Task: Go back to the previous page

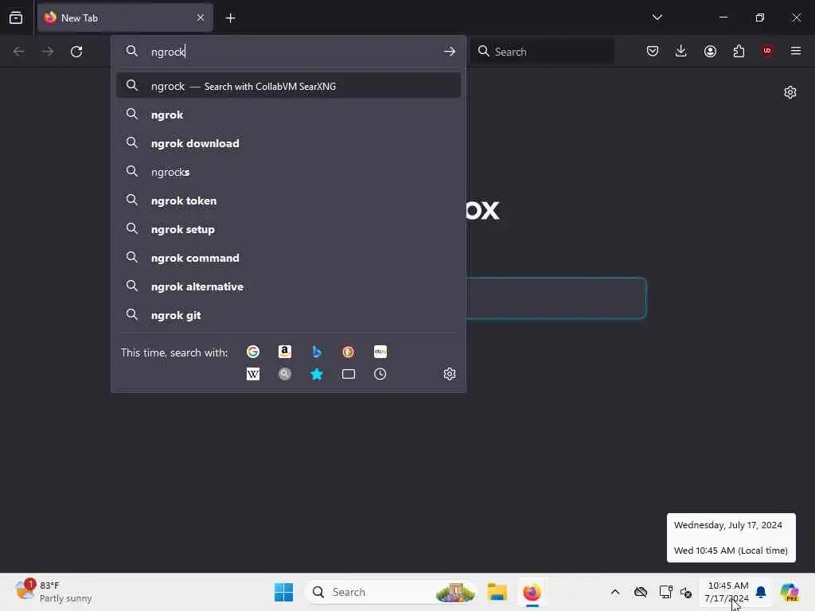Action: point(19,52)
